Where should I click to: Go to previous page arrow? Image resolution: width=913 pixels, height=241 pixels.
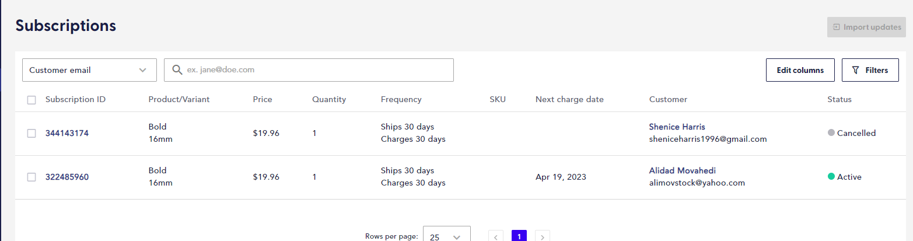pos(496,236)
